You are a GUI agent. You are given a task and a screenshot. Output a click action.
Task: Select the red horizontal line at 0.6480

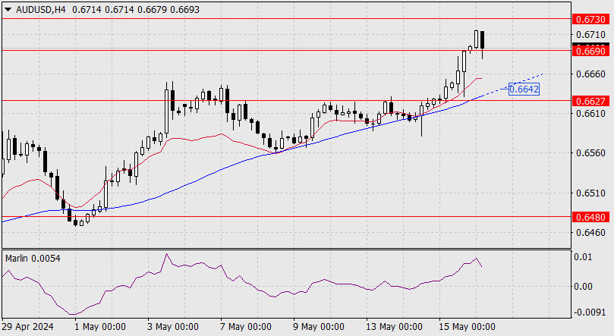[286, 216]
